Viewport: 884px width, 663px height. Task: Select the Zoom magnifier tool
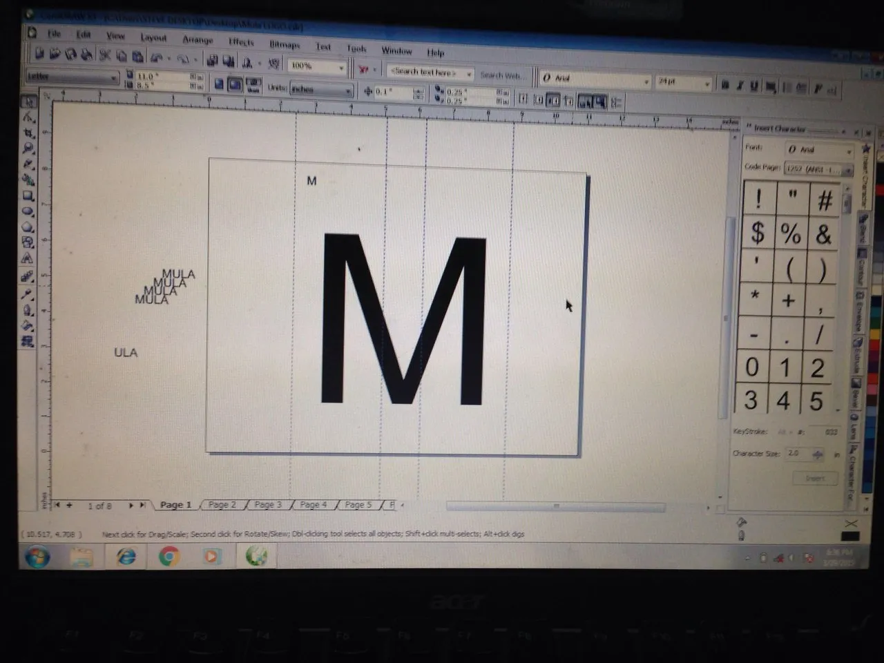[x=28, y=148]
